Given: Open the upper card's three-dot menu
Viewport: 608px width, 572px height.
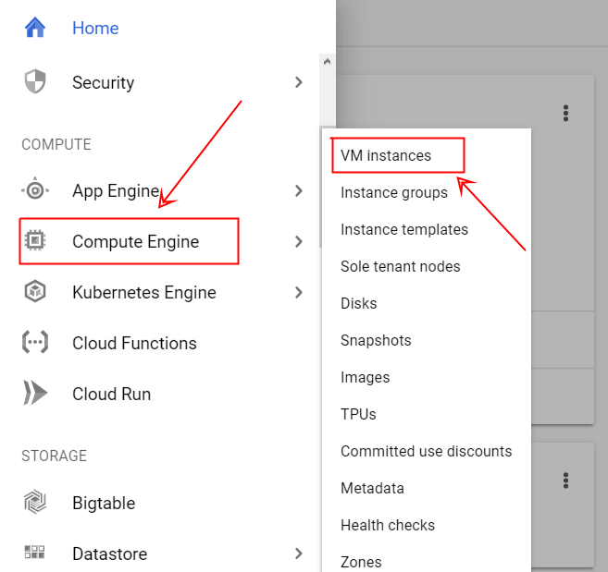Looking at the screenshot, I should [565, 113].
